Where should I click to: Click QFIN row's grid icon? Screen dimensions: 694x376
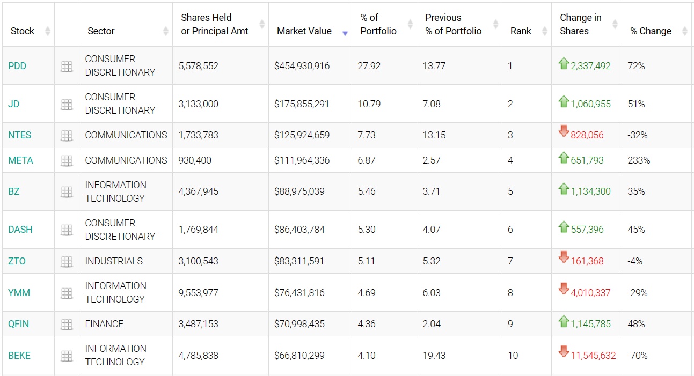67,324
